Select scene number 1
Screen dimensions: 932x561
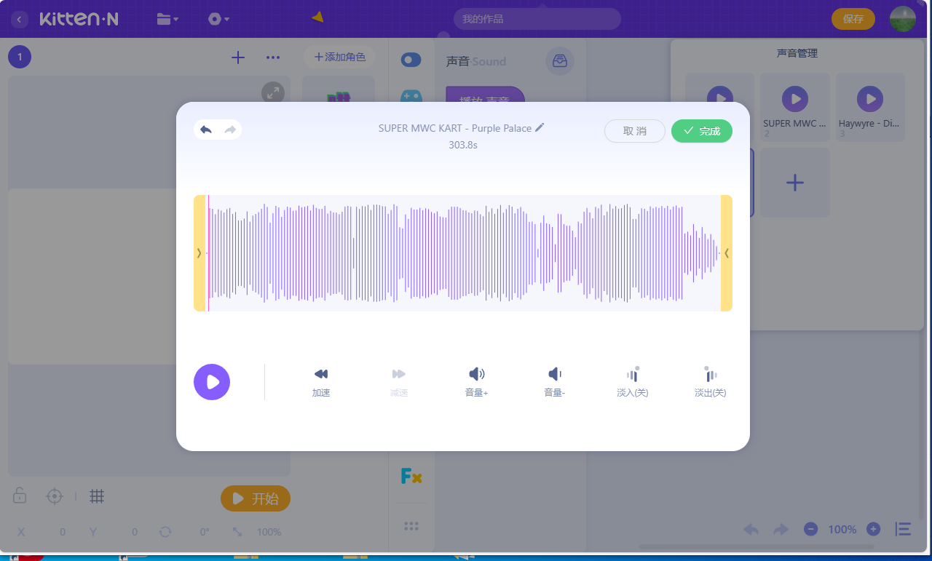[x=20, y=57]
